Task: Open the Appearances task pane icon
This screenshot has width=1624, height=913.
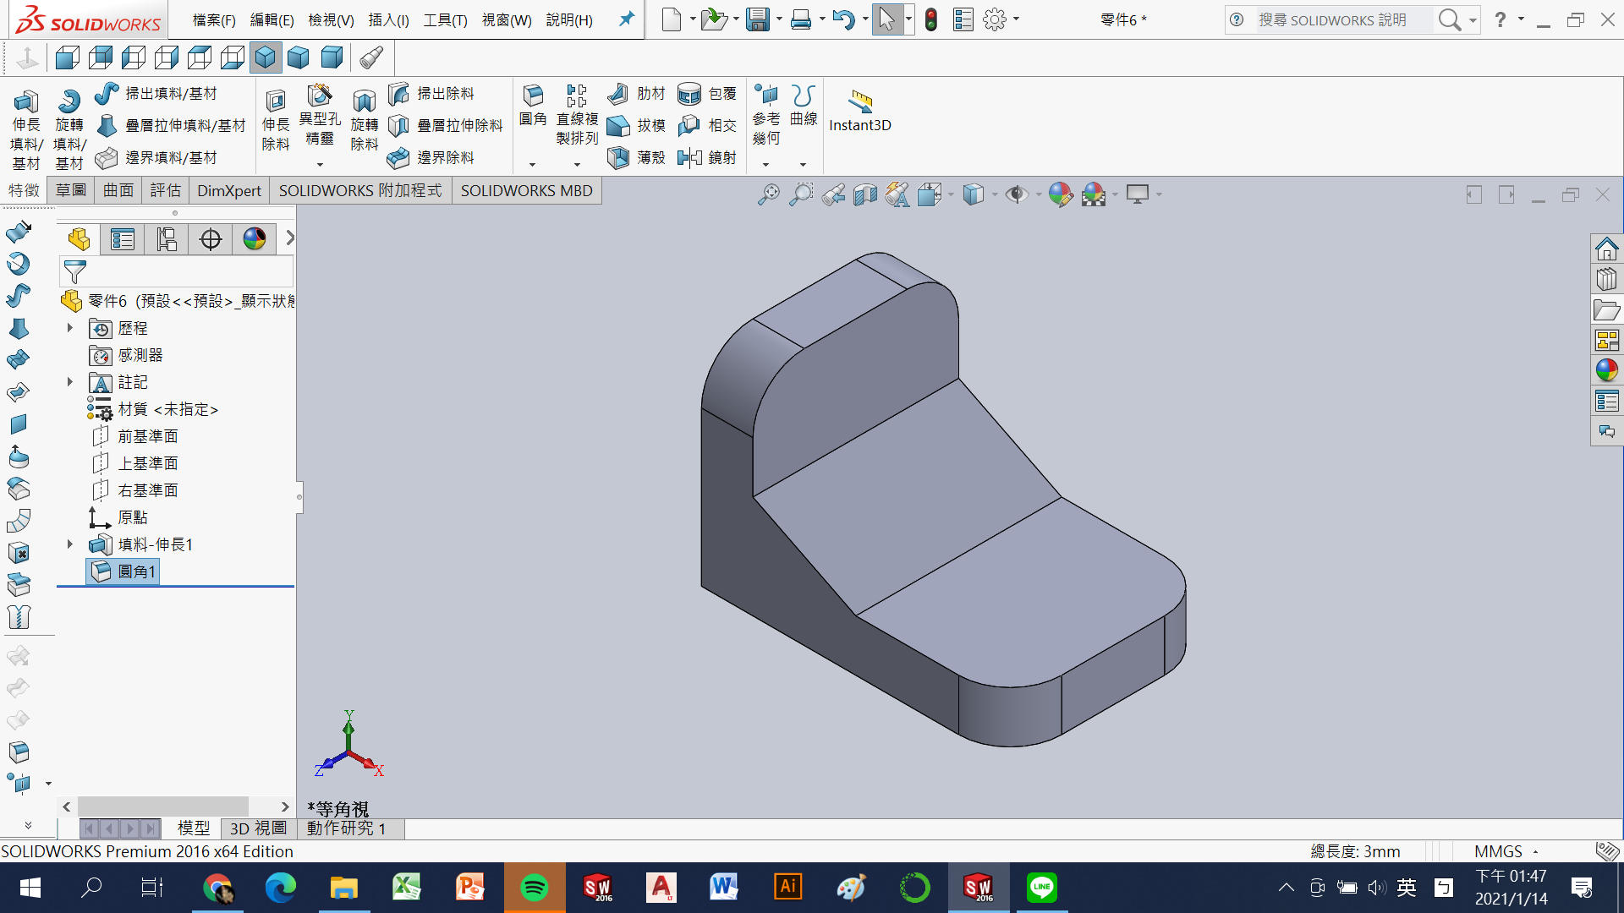Action: 1606,370
